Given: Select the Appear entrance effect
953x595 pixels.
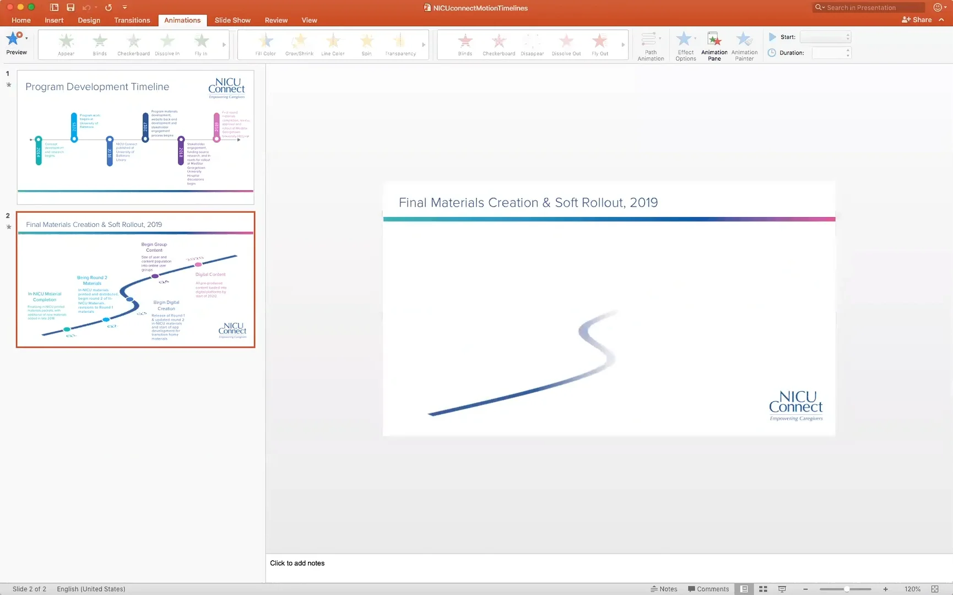Looking at the screenshot, I should 66,44.
